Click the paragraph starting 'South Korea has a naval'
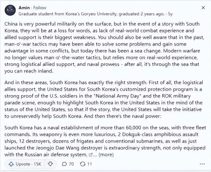This screenshot has height=172, width=211. tap(105, 141)
